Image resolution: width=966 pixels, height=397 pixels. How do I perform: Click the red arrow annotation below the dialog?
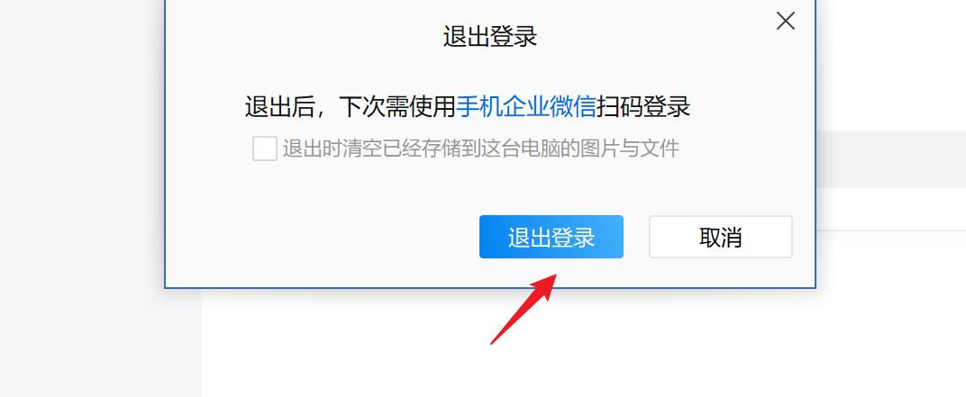pos(524,310)
